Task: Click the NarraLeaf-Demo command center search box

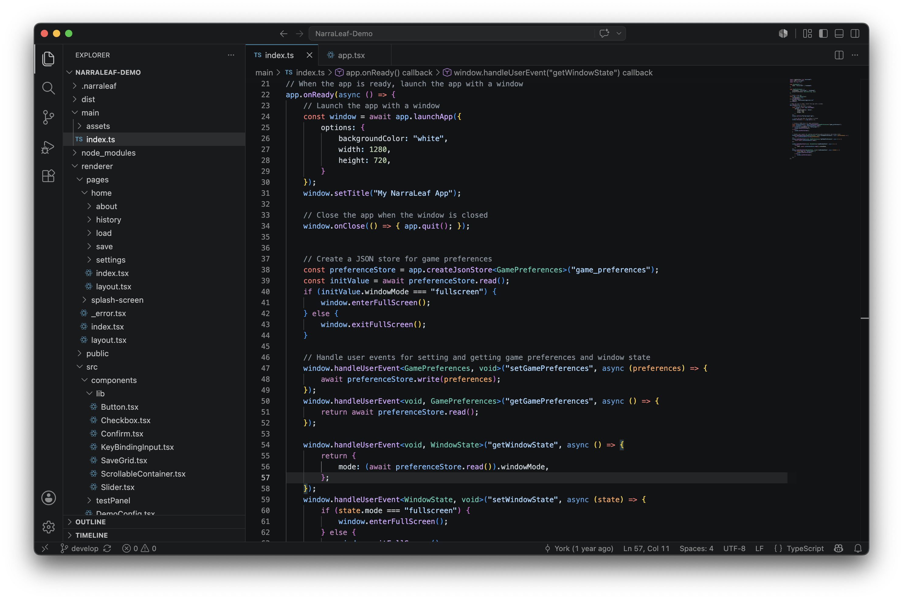Action: [x=467, y=34]
